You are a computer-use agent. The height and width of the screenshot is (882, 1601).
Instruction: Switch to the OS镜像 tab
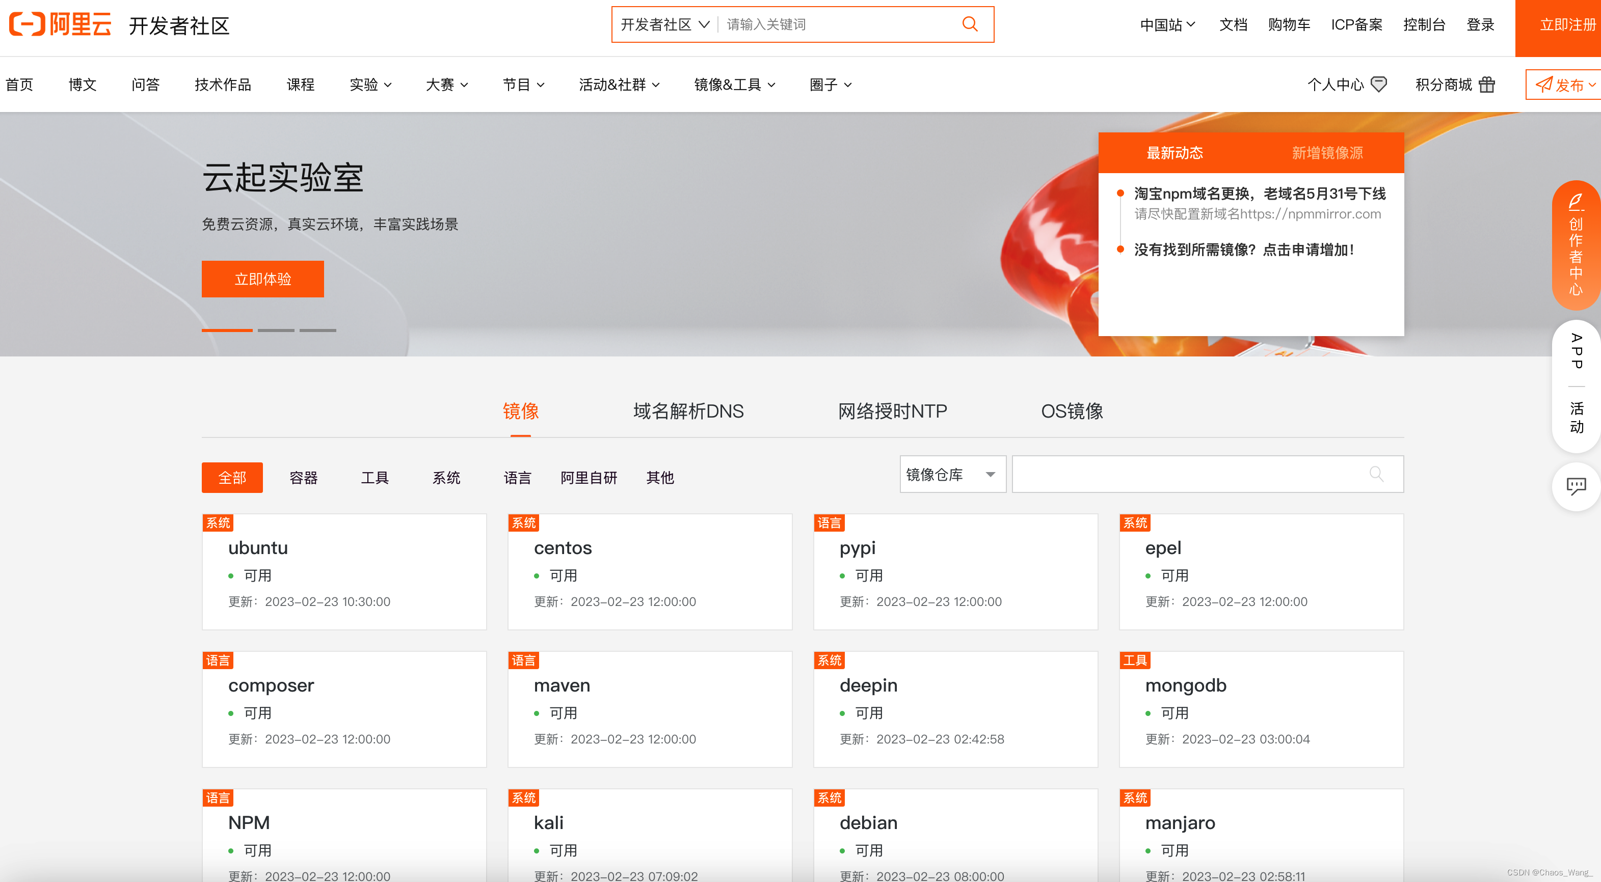1072,411
